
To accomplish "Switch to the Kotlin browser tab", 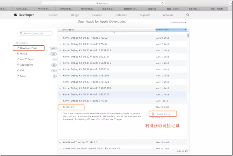I will 23,9.
